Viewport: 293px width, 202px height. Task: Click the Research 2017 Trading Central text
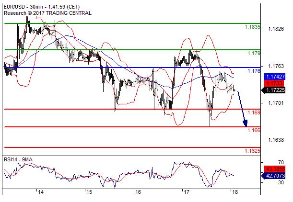47,13
